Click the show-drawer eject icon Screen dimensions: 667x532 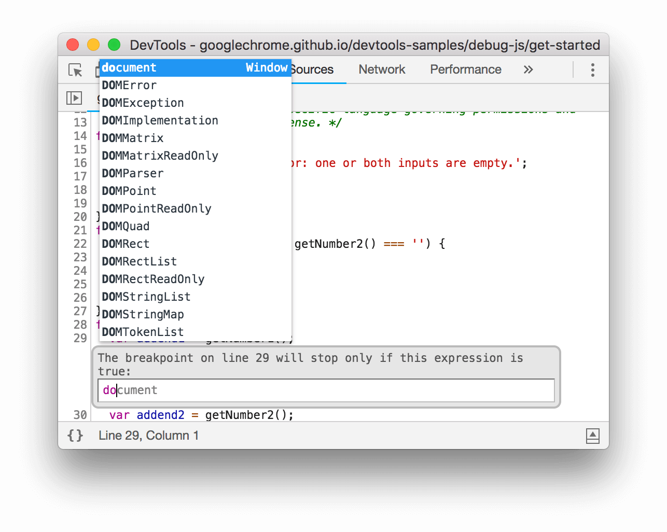pyautogui.click(x=592, y=436)
